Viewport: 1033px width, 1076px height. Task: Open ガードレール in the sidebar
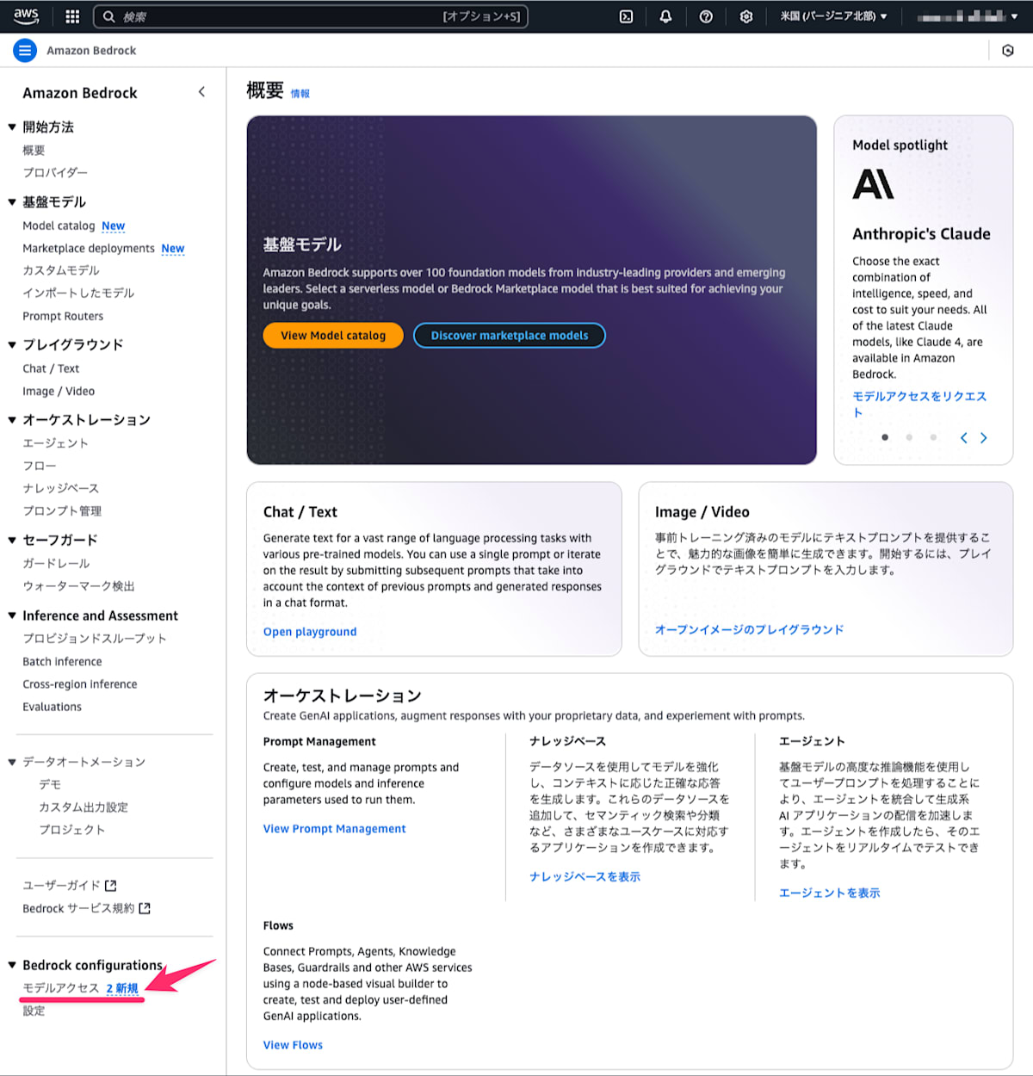[x=56, y=564]
